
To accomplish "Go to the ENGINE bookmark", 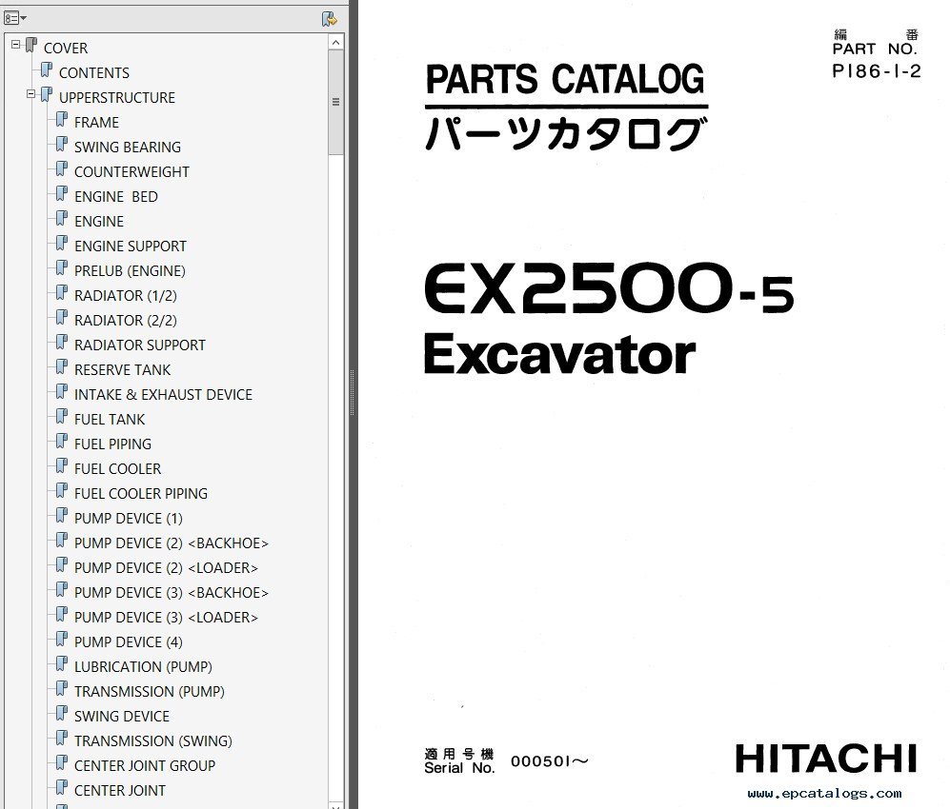I will point(99,222).
